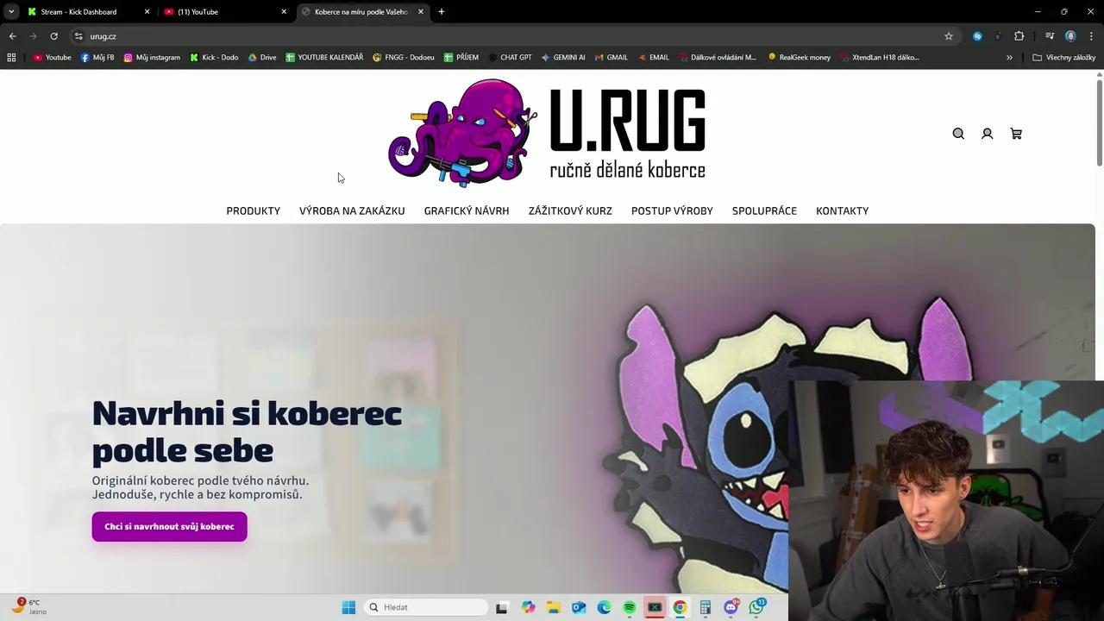Open the EMAIL bookmark
Image resolution: width=1104 pixels, height=621 pixels.
pos(653,58)
